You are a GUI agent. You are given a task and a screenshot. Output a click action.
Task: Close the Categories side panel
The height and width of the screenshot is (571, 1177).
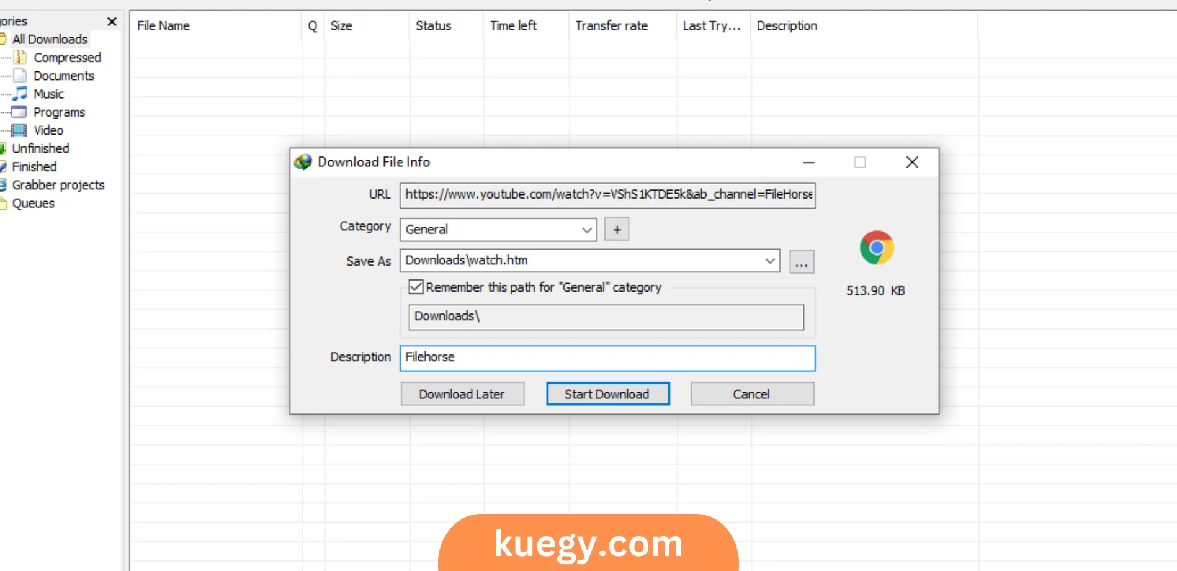click(x=112, y=22)
